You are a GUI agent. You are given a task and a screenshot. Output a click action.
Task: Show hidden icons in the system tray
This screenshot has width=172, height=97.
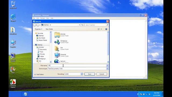point(138,94)
